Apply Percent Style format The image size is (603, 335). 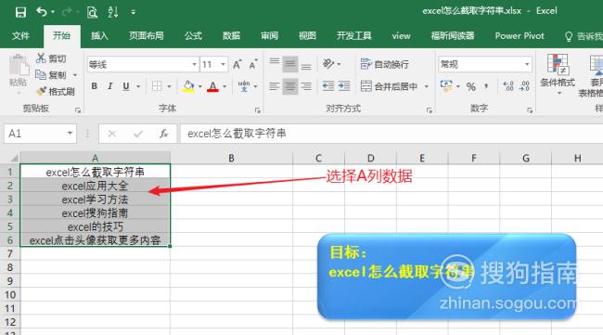[x=471, y=86]
